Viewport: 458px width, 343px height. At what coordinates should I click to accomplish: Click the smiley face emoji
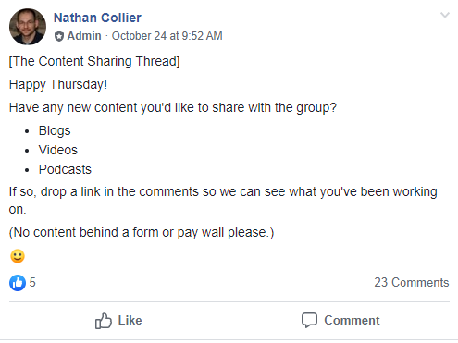click(x=18, y=256)
